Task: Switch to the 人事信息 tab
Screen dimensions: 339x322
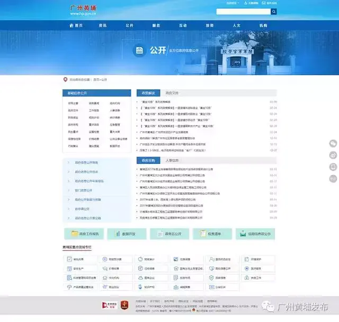Action: 173,160
